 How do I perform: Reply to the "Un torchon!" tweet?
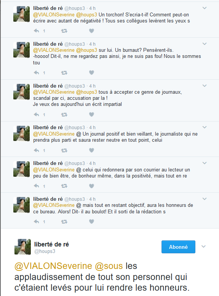coord(37,31)
